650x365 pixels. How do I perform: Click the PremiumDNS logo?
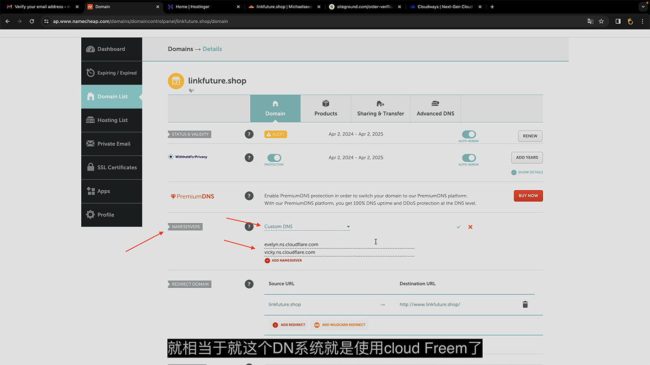point(192,196)
